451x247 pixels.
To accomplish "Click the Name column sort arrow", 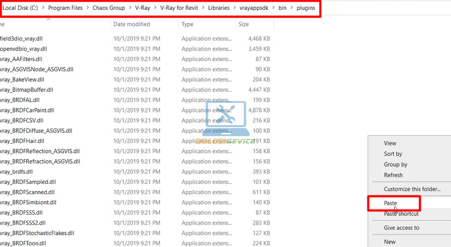I will pyautogui.click(x=48, y=19).
